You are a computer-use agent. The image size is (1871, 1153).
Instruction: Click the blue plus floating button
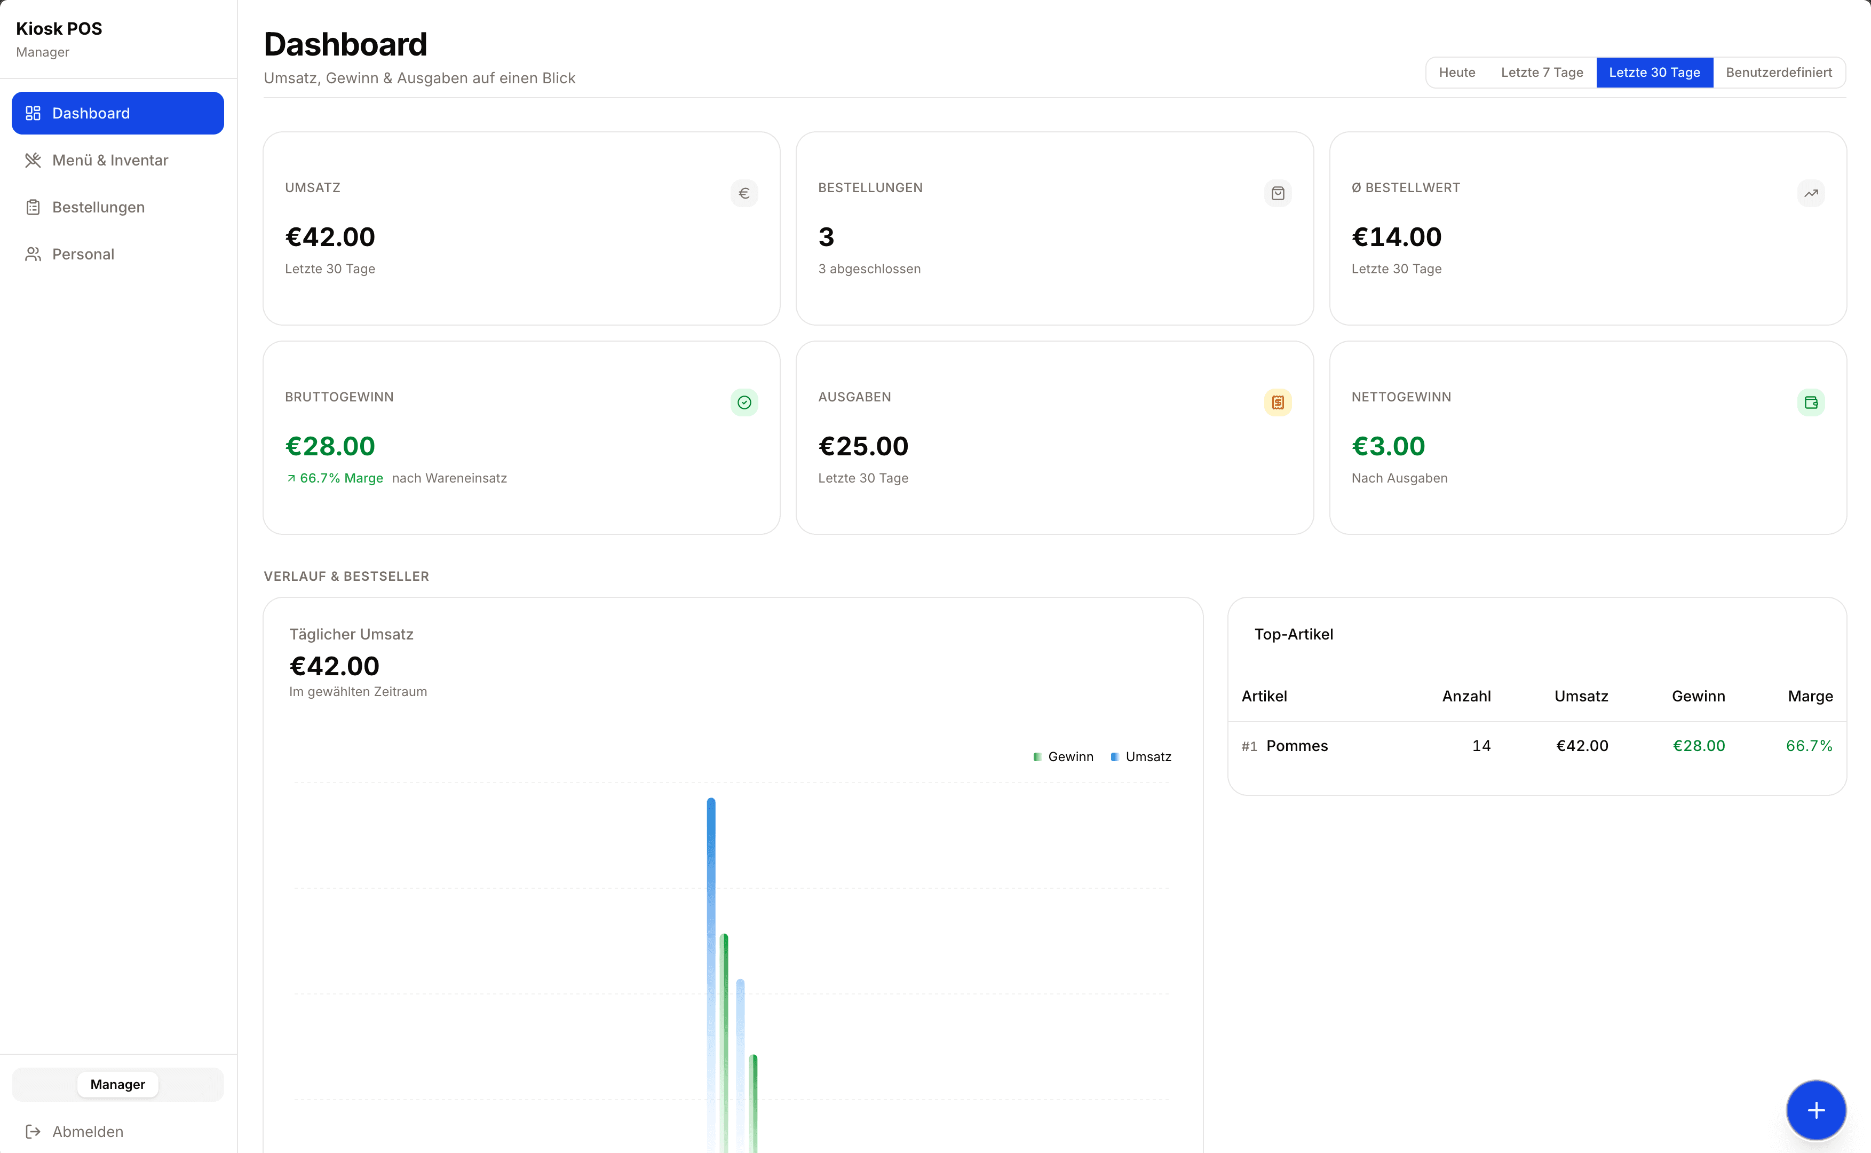[x=1815, y=1110]
